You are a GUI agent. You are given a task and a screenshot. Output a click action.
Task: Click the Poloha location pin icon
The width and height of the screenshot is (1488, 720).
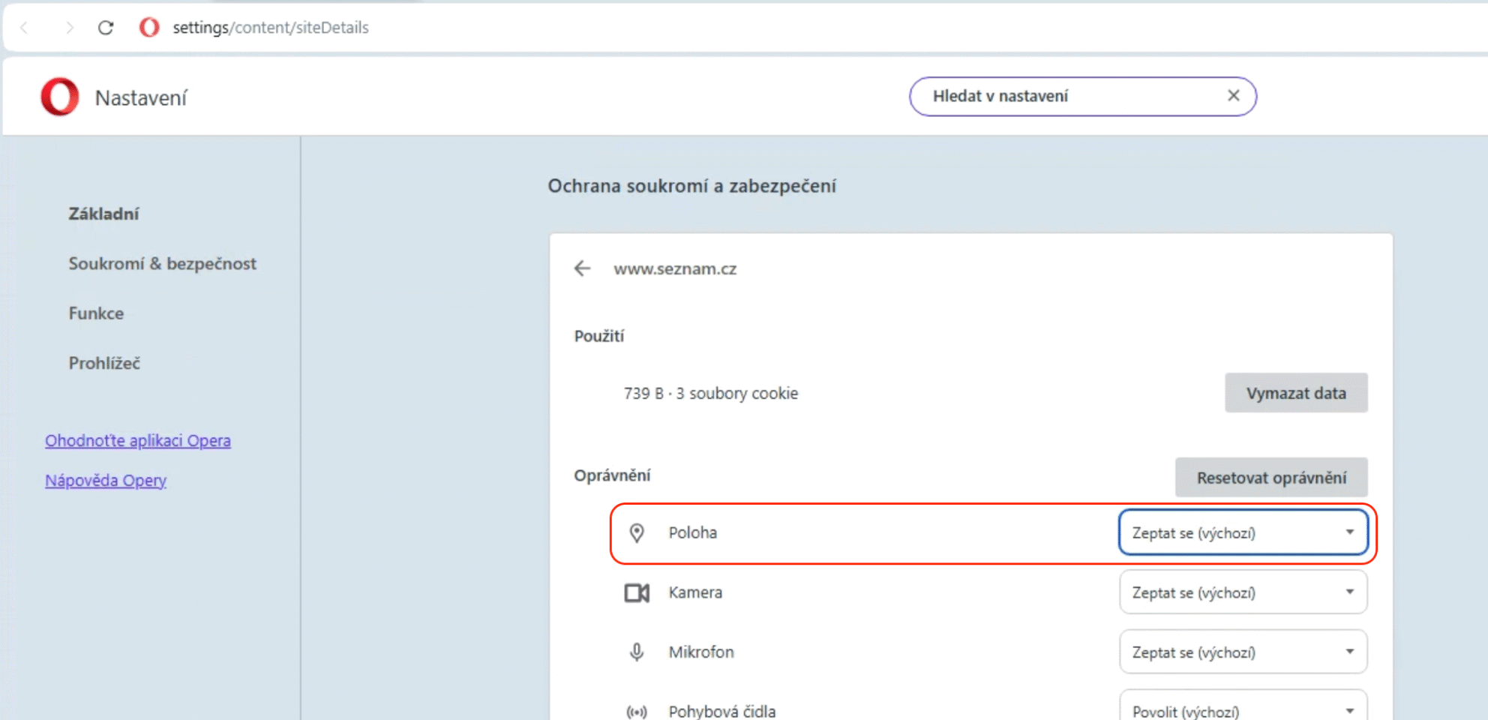tap(637, 533)
